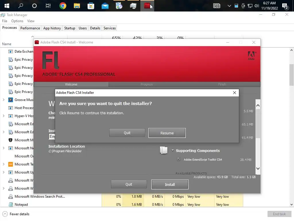This screenshot has width=294, height=221.
Task: Click the End task button
Action: [x=279, y=214]
